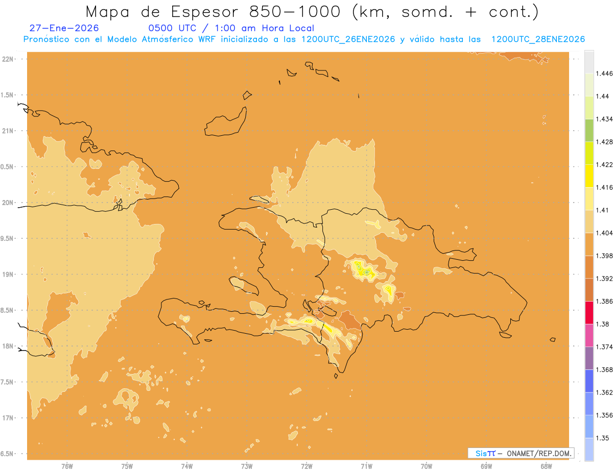Pick the blue legend swatch between 1.362 and 1.368
The width and height of the screenshot is (613, 473).
coord(589,381)
